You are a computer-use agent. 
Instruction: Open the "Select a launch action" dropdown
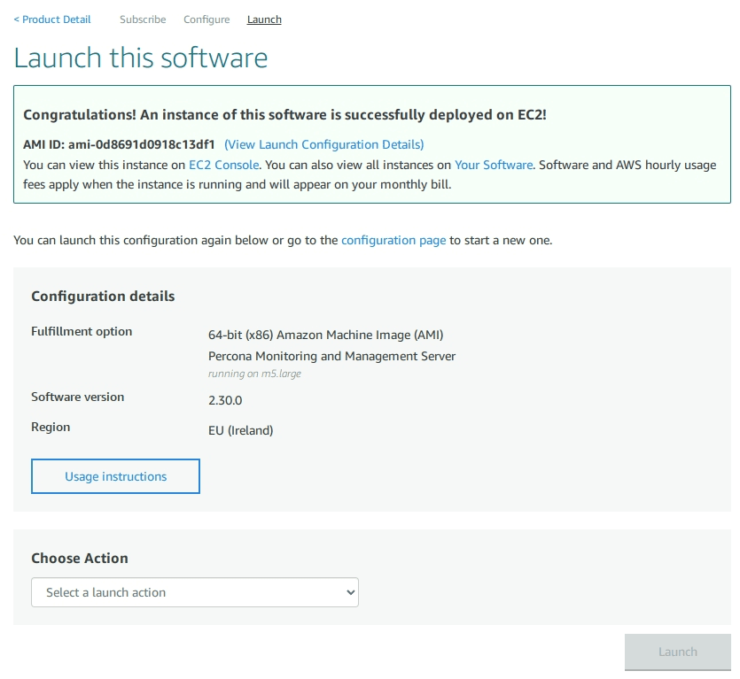pos(195,592)
